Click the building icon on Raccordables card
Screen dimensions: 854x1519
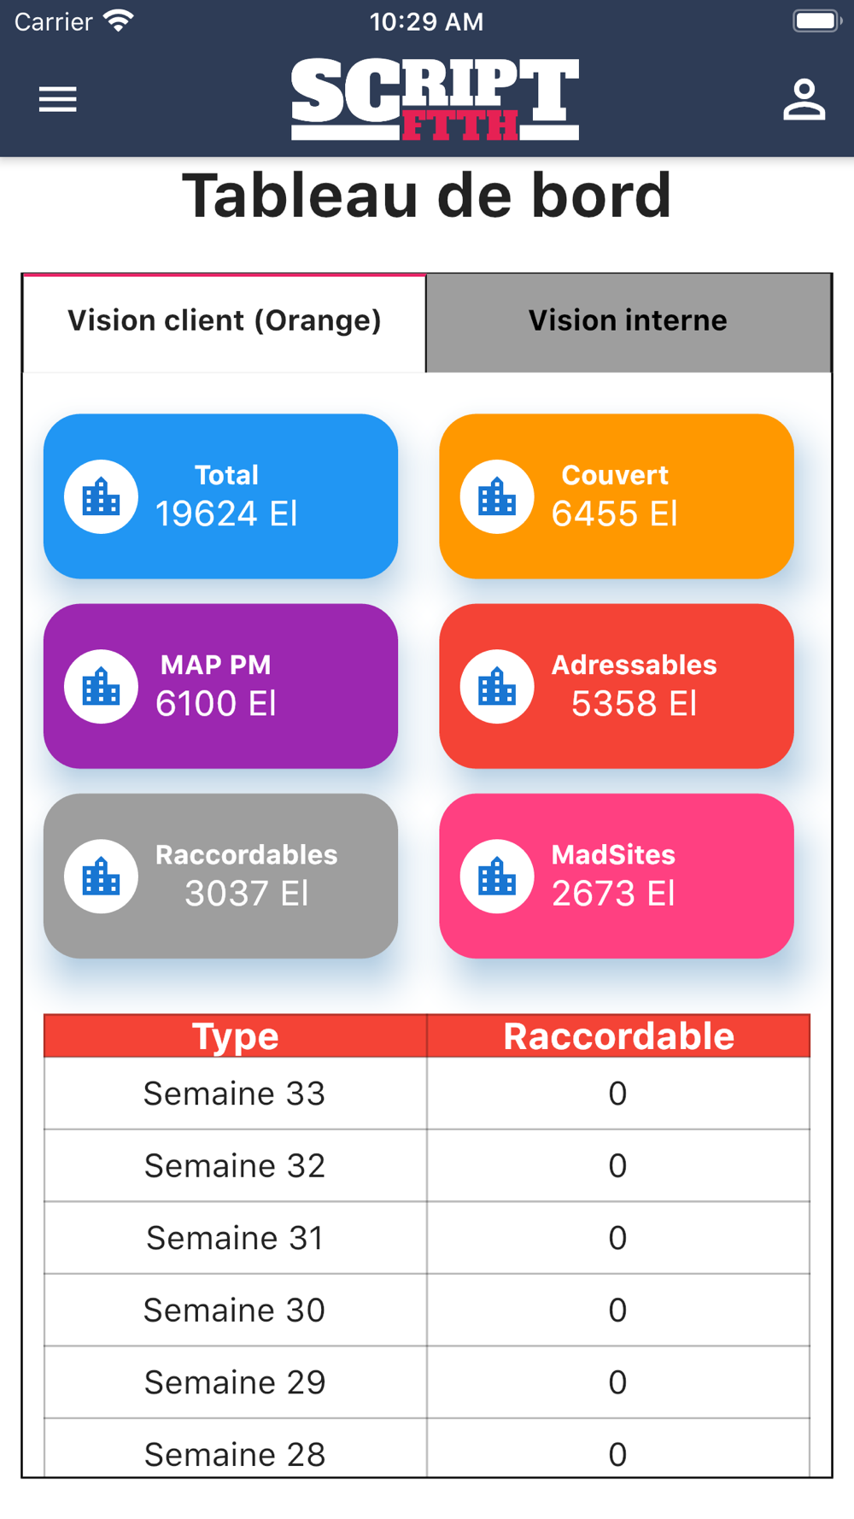[x=102, y=876]
